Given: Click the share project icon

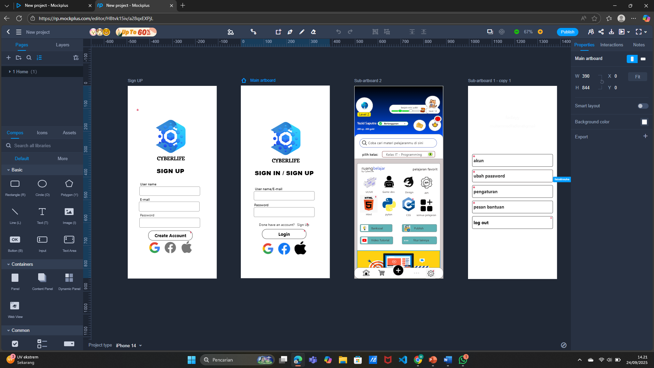Looking at the screenshot, I should [x=601, y=32].
